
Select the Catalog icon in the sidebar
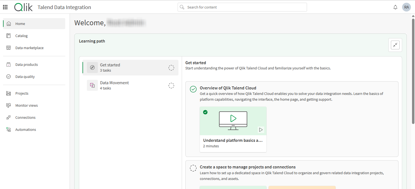pyautogui.click(x=8, y=36)
